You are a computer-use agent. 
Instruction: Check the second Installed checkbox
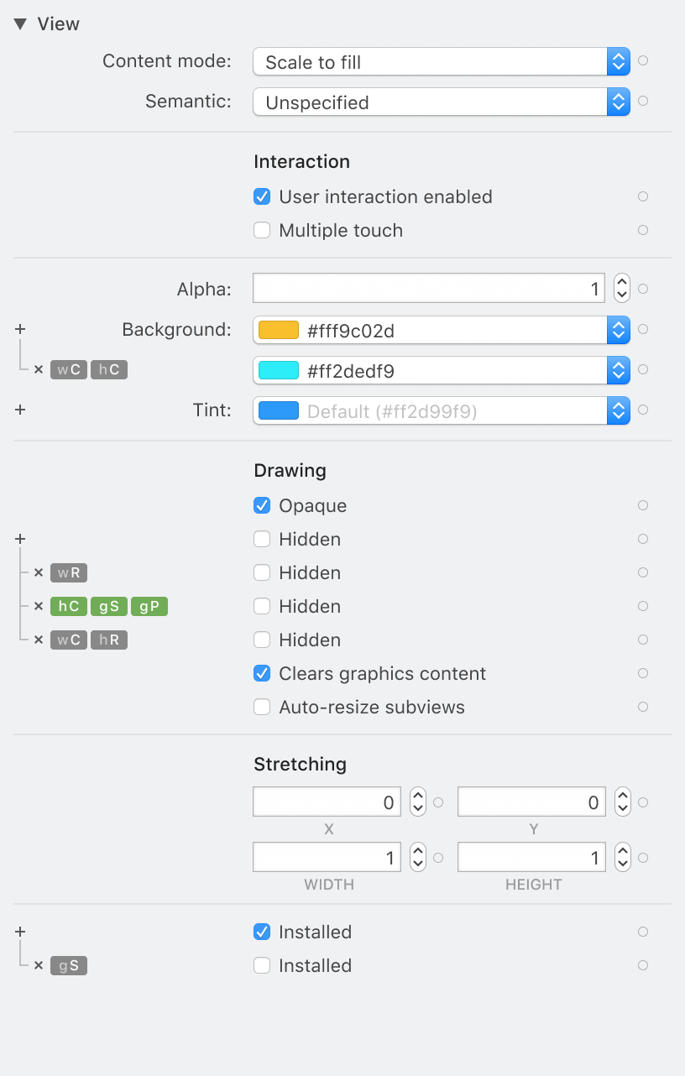click(262, 965)
